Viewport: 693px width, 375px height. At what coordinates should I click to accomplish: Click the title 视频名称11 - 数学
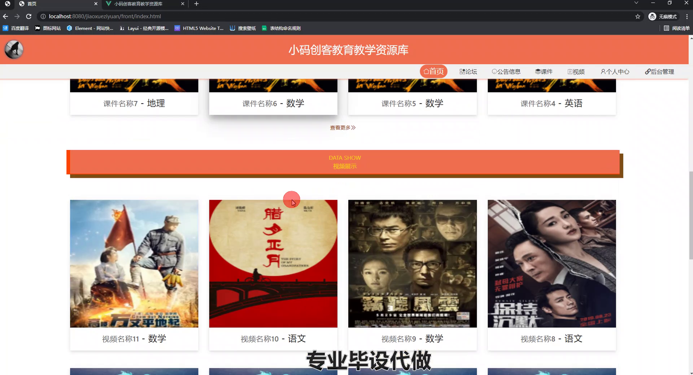(x=134, y=339)
